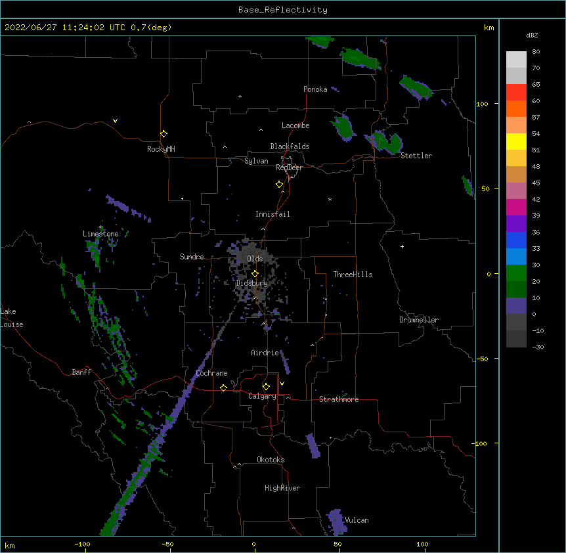Click the HighRiver label
566x553 pixels.
point(282,488)
